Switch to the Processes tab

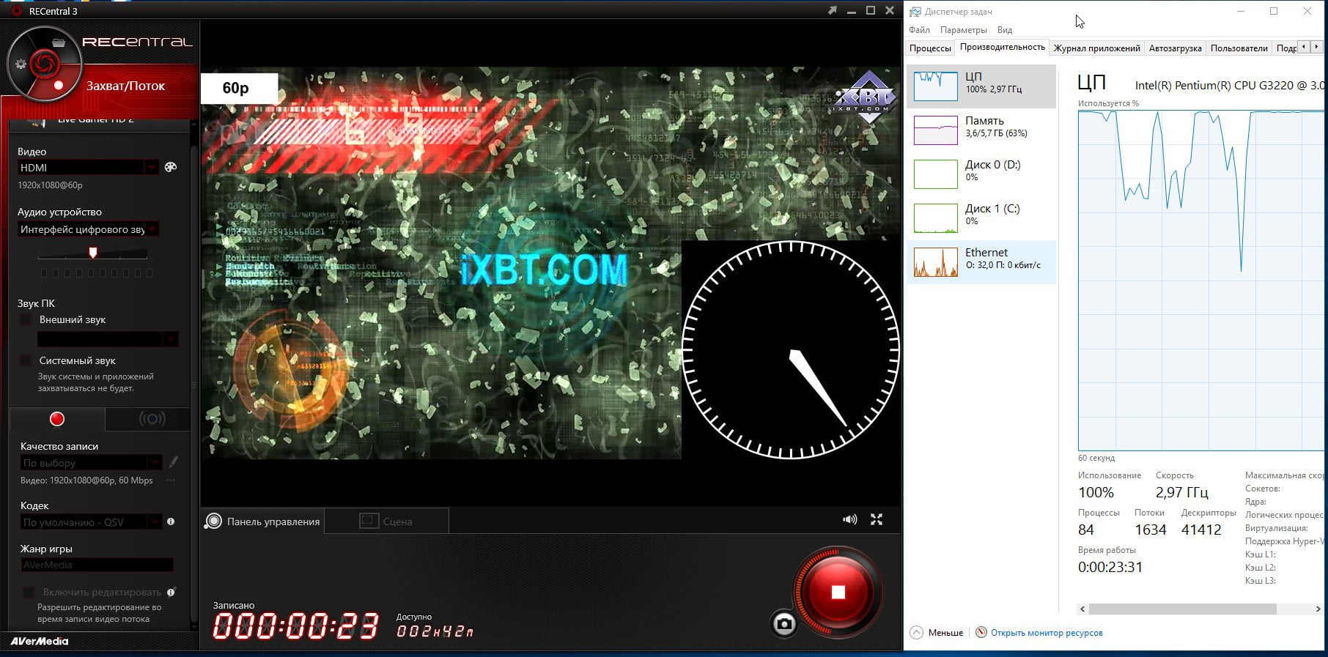pos(930,48)
